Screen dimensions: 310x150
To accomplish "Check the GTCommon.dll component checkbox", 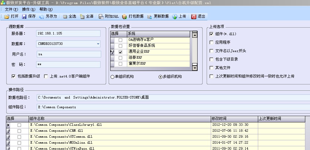I will pos(19,137).
